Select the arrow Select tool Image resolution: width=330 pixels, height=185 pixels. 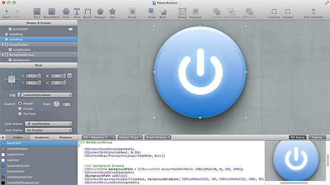[x=7, y=13]
